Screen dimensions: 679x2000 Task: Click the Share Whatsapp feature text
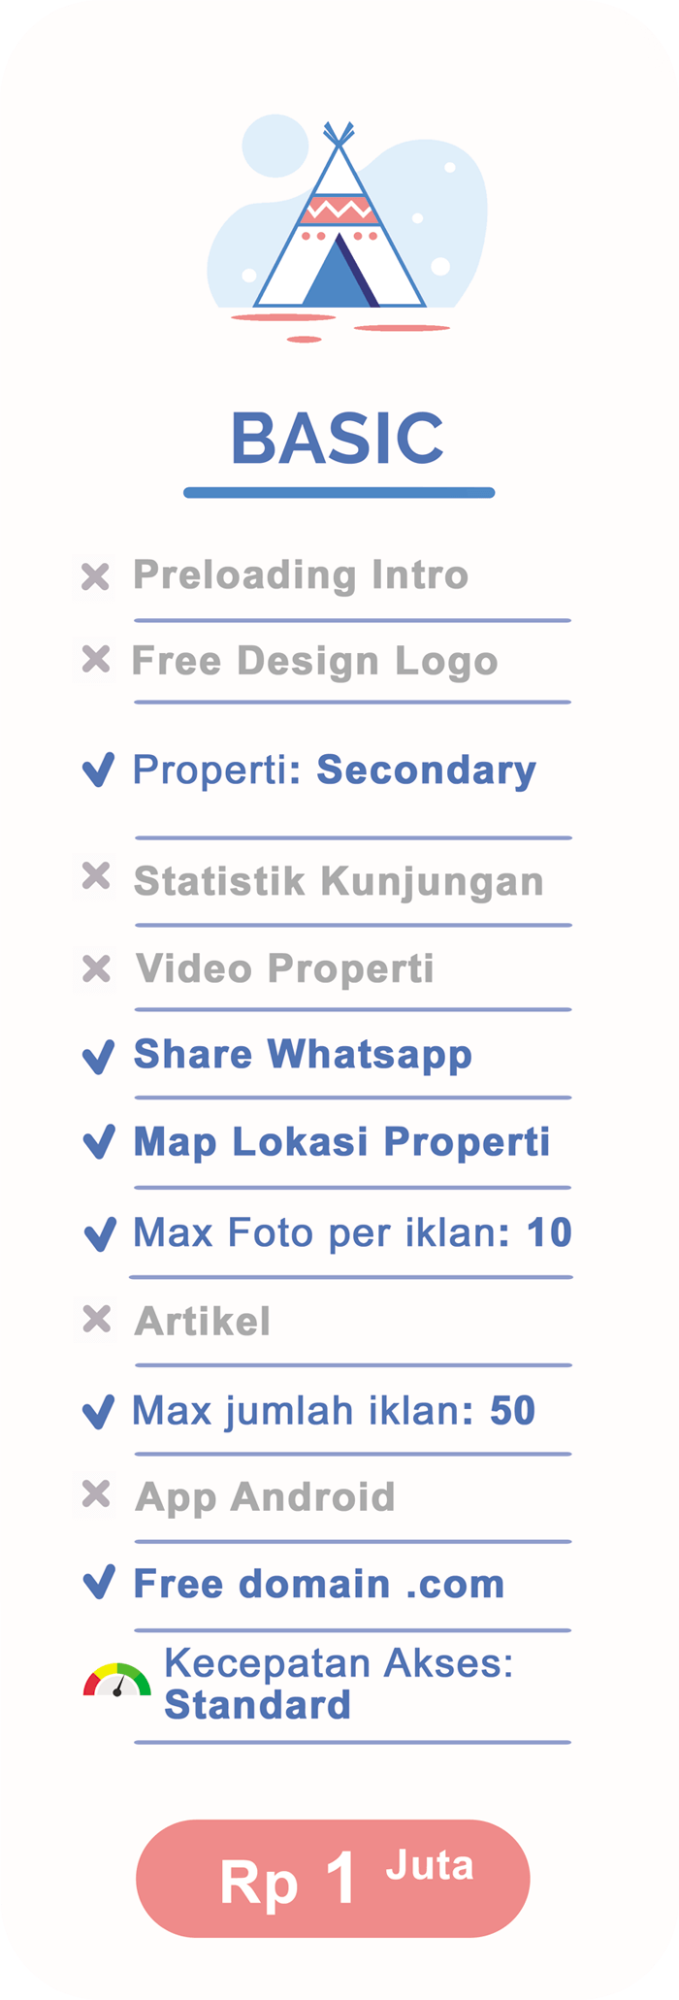pyautogui.click(x=303, y=1055)
